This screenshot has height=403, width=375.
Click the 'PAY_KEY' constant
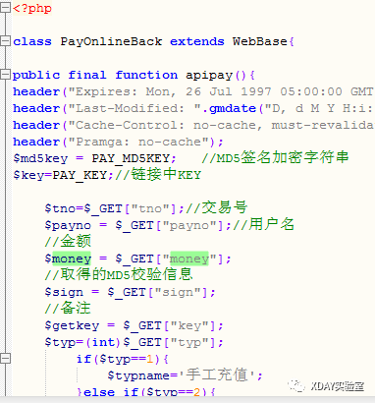point(80,175)
